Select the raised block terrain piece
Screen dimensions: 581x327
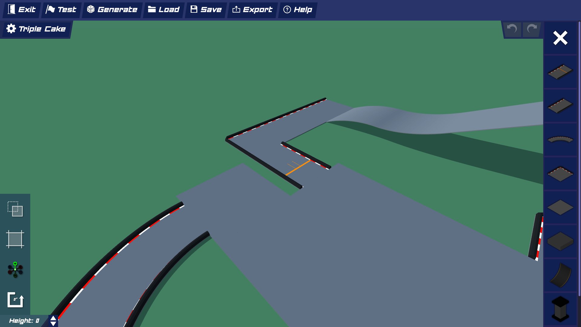tap(560, 241)
